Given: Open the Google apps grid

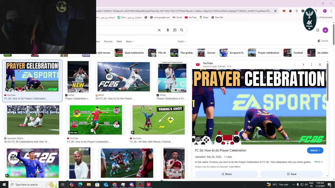Looking at the screenshot, I should coord(318,30).
